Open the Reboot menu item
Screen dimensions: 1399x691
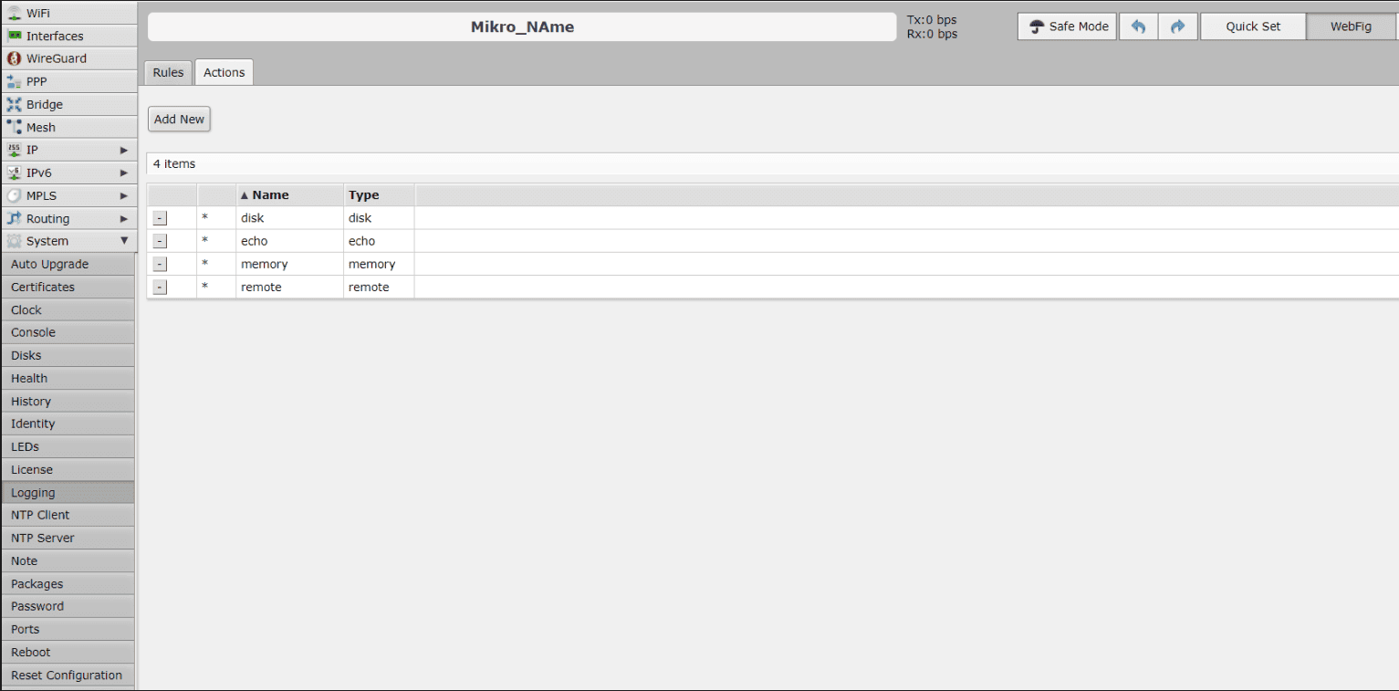(68, 652)
